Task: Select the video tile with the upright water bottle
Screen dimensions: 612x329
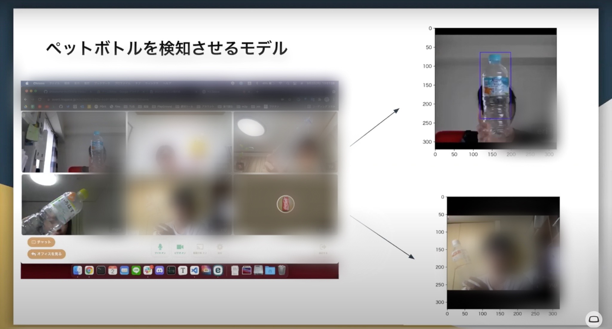Action: point(74,142)
